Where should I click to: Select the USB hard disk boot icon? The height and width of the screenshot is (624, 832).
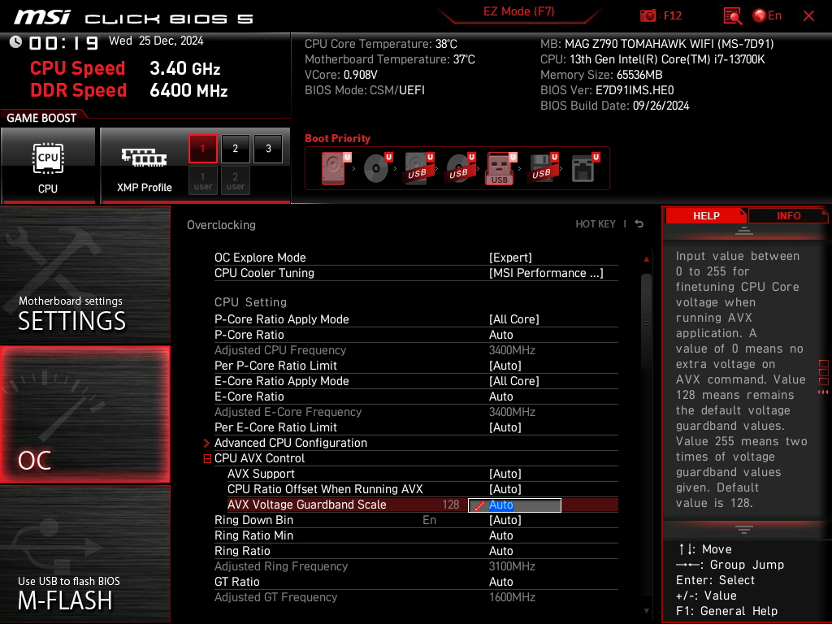[418, 168]
